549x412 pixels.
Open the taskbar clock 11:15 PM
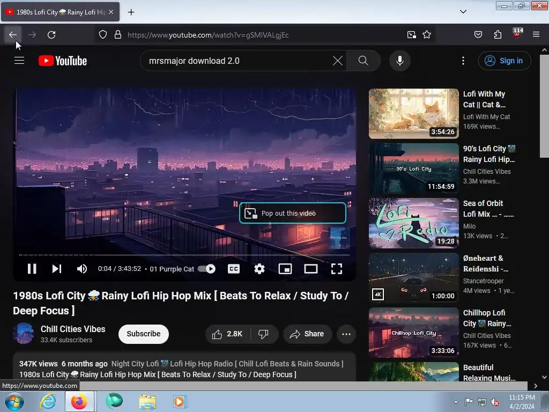(x=522, y=402)
